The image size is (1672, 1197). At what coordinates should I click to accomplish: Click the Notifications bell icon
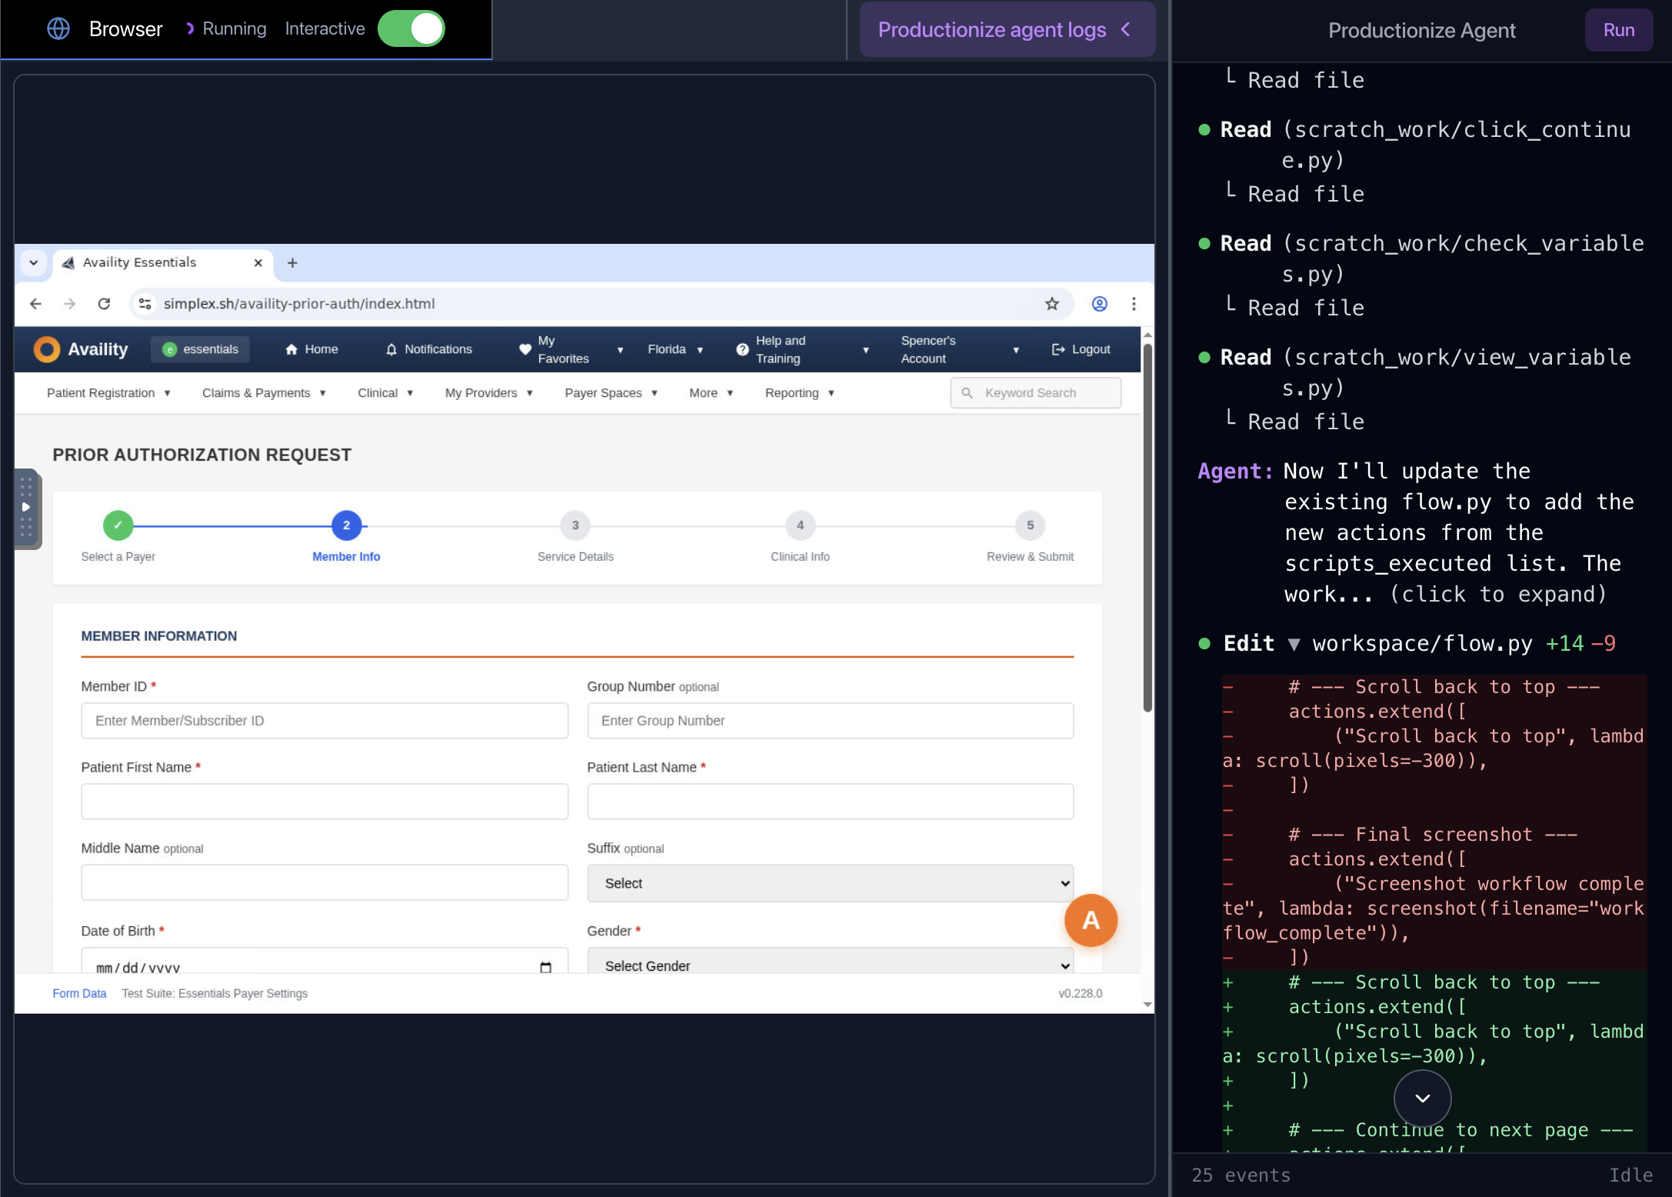pyautogui.click(x=392, y=349)
